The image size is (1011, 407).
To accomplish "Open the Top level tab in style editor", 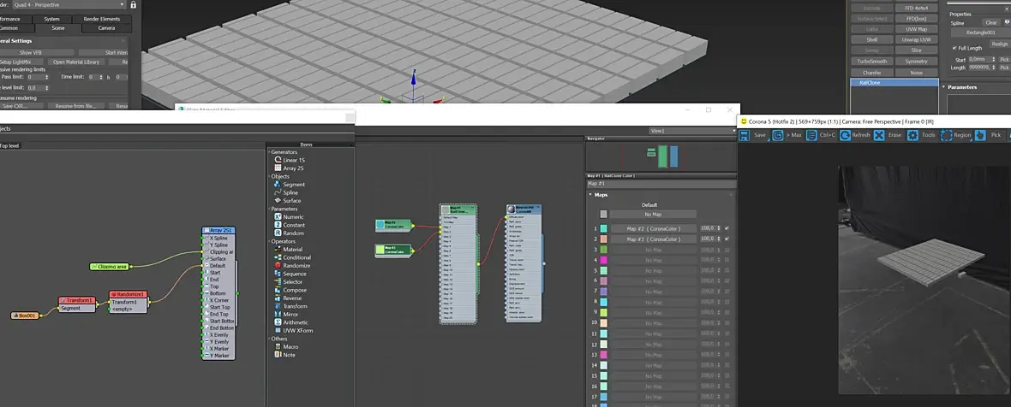I will (9, 146).
